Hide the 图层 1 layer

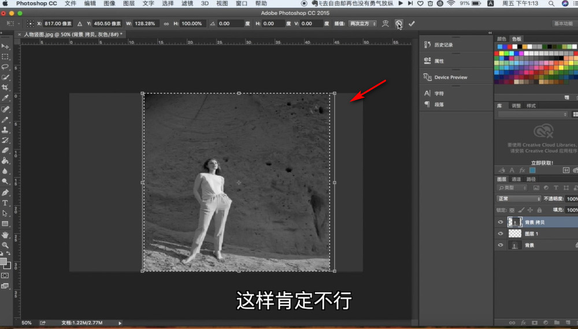500,233
